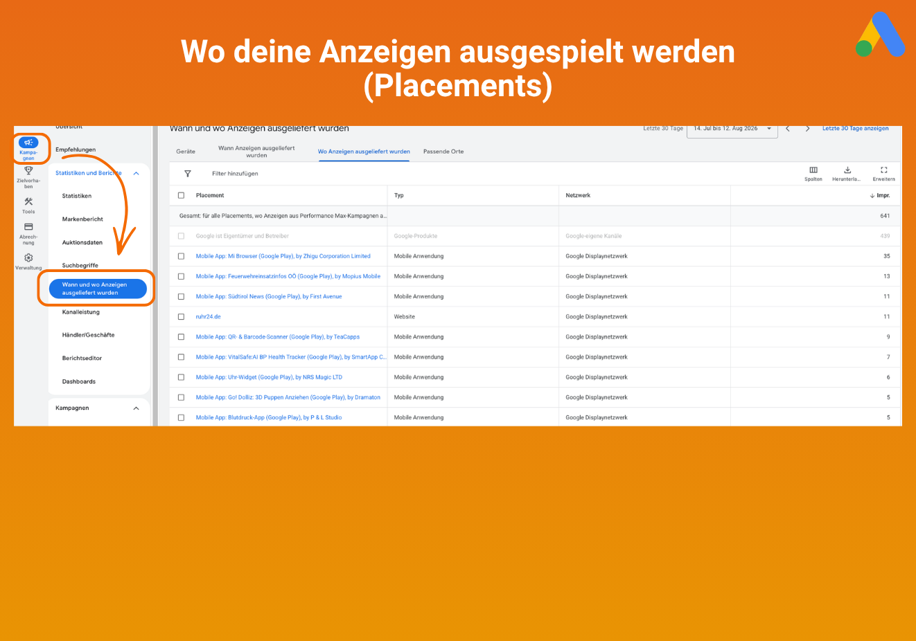Collapse Statistiken und Berichte section chevron
916x641 pixels.
tap(136, 174)
